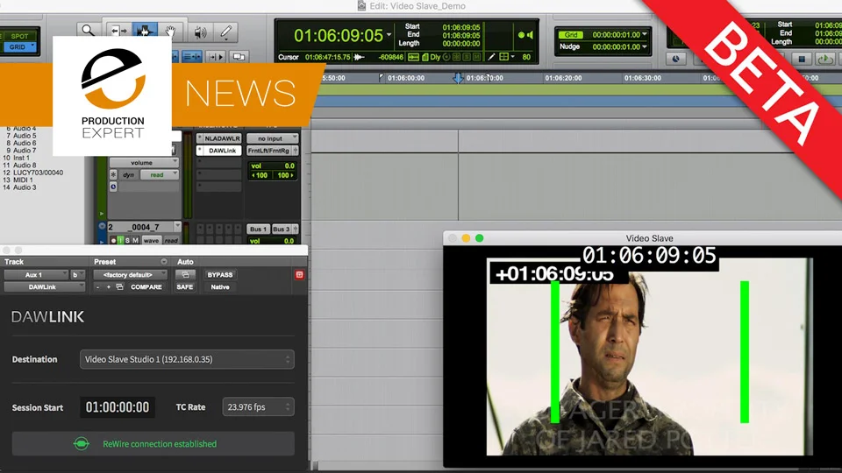842x473 pixels.
Task: Click the green ReWire connection status icon
Action: pyautogui.click(x=81, y=444)
